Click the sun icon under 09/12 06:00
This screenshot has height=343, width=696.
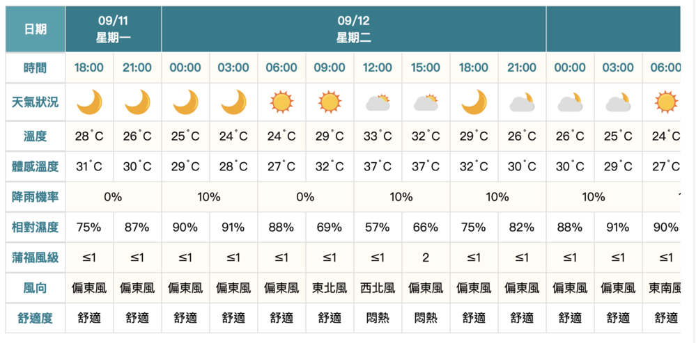coord(281,102)
